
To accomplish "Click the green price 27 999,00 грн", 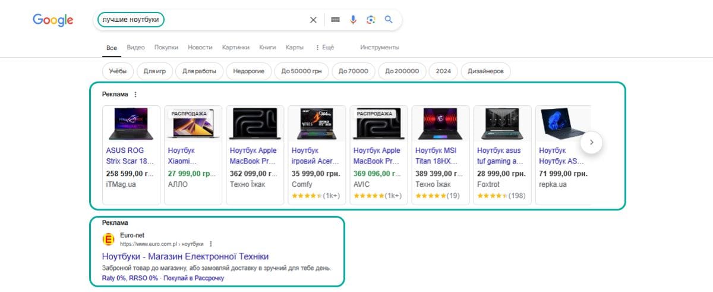I will tap(191, 174).
